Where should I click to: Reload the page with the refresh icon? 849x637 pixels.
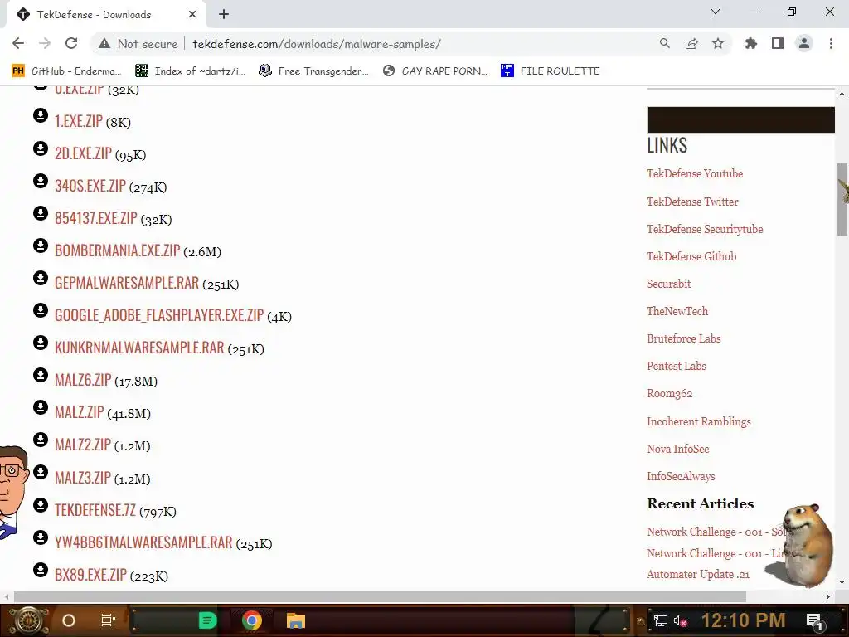71,43
